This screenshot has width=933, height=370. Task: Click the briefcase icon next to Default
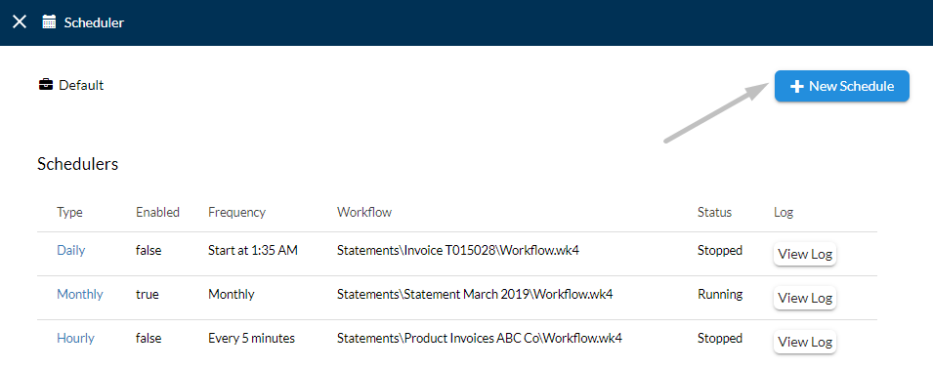click(45, 85)
